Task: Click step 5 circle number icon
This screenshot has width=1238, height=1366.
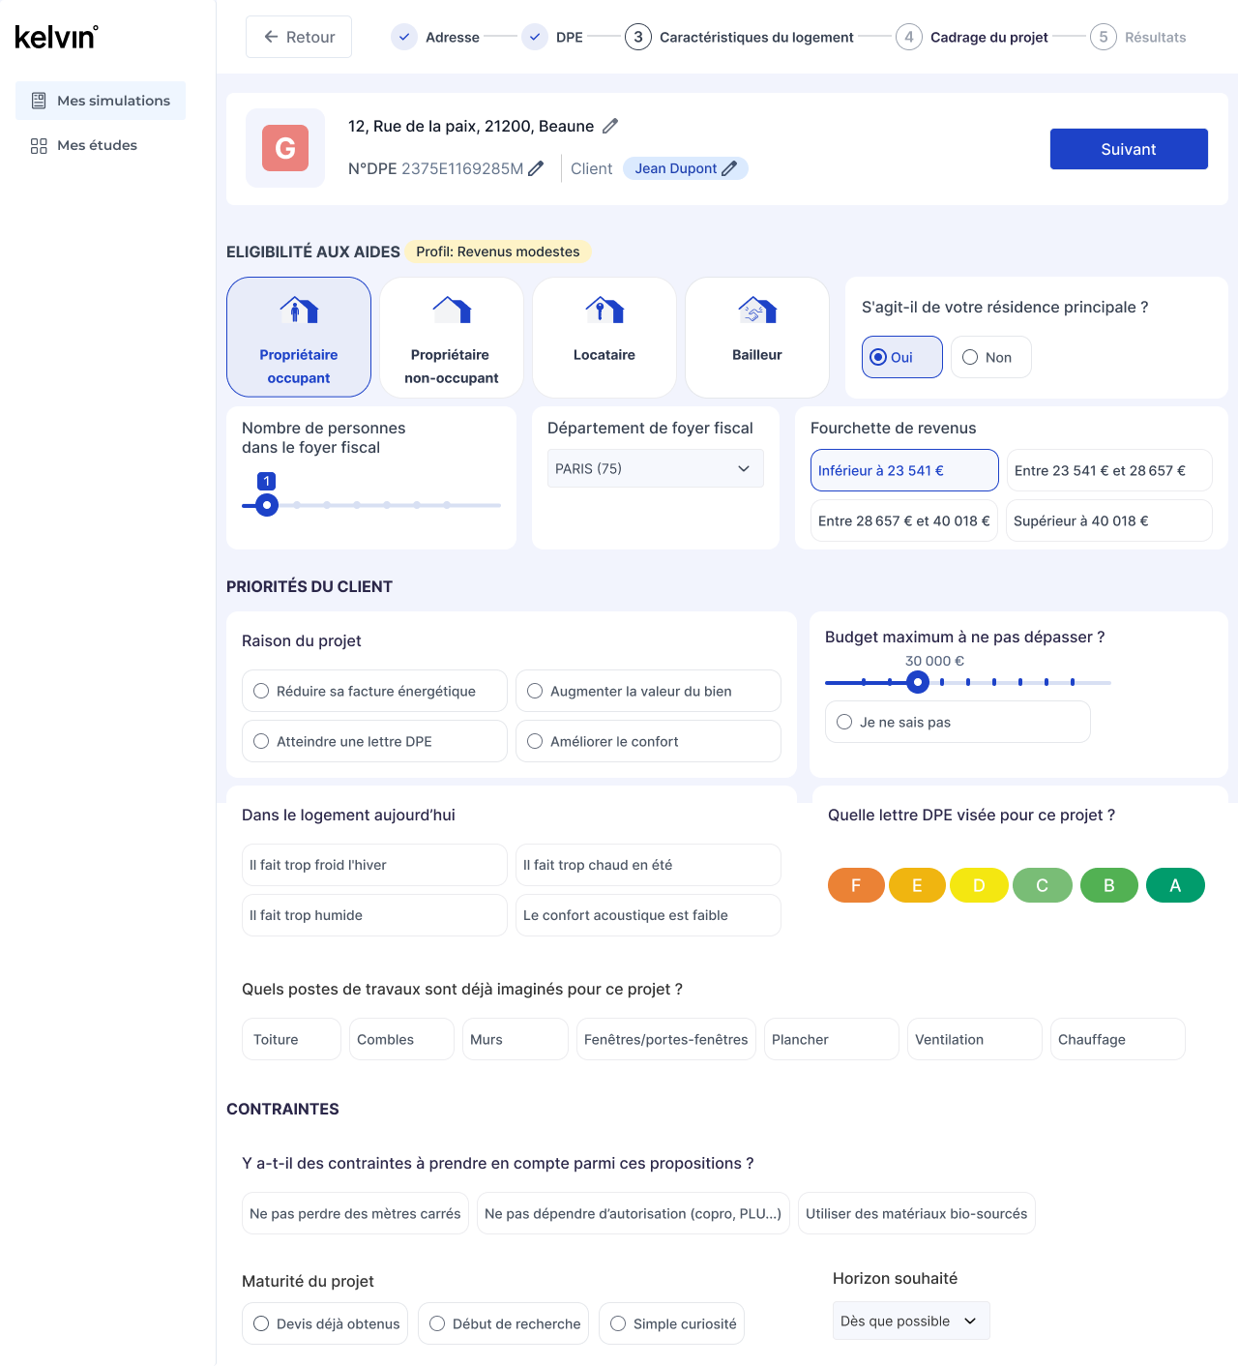Action: coord(1103,37)
